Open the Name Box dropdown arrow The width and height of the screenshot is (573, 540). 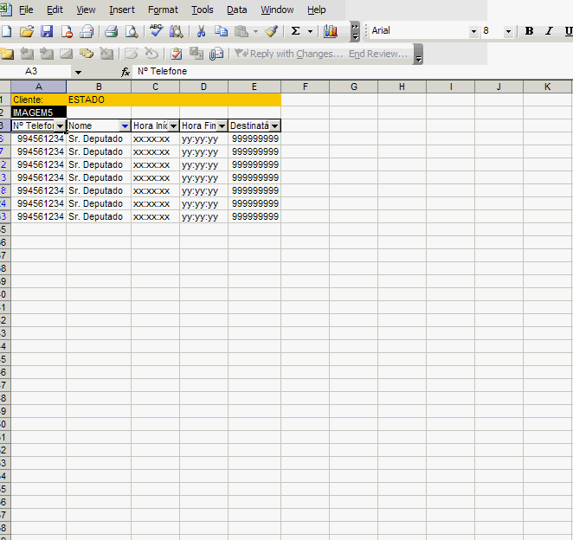pyautogui.click(x=78, y=72)
